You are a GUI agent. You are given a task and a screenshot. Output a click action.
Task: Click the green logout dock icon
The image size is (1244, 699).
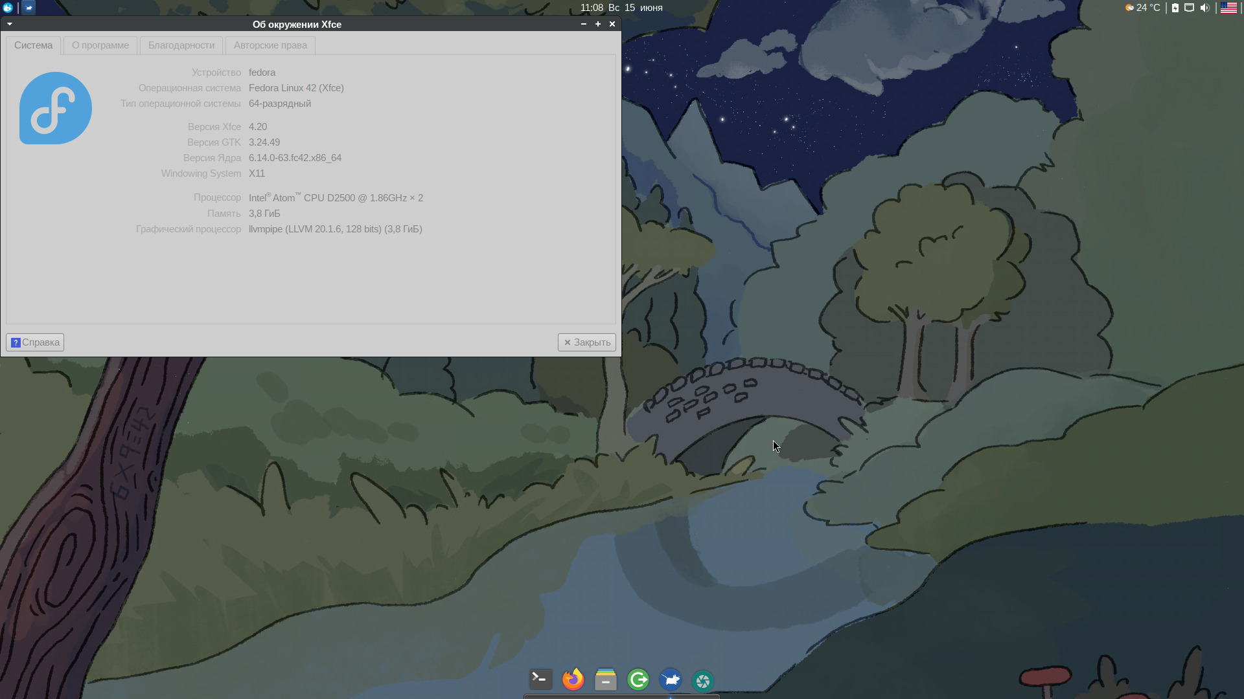point(638,680)
